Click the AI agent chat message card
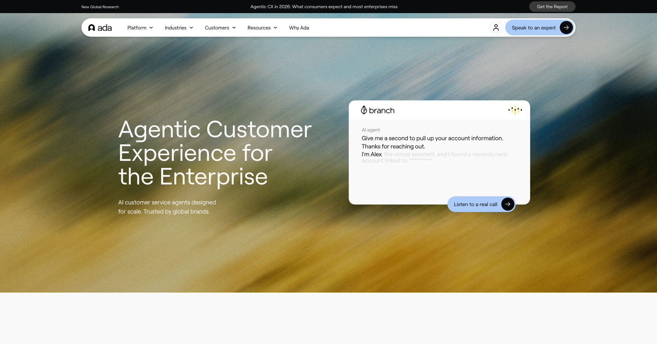Viewport: 657px width, 344px height. point(440,149)
